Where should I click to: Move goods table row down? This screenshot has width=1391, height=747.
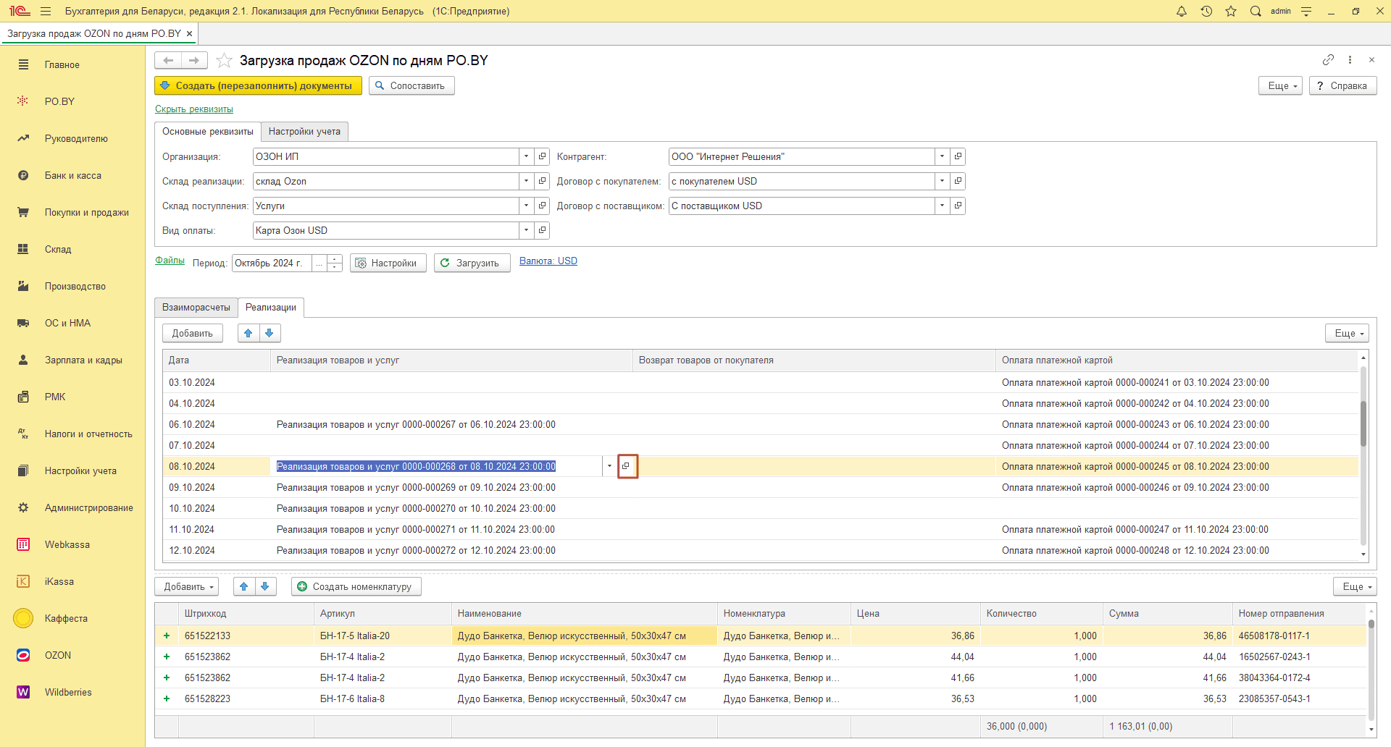click(x=265, y=586)
